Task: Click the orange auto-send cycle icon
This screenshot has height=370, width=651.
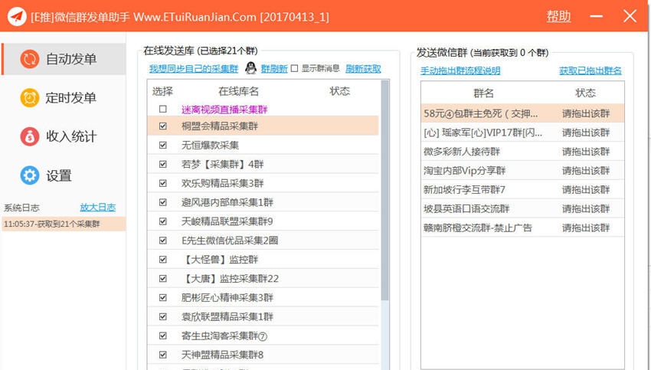Action: tap(30, 59)
